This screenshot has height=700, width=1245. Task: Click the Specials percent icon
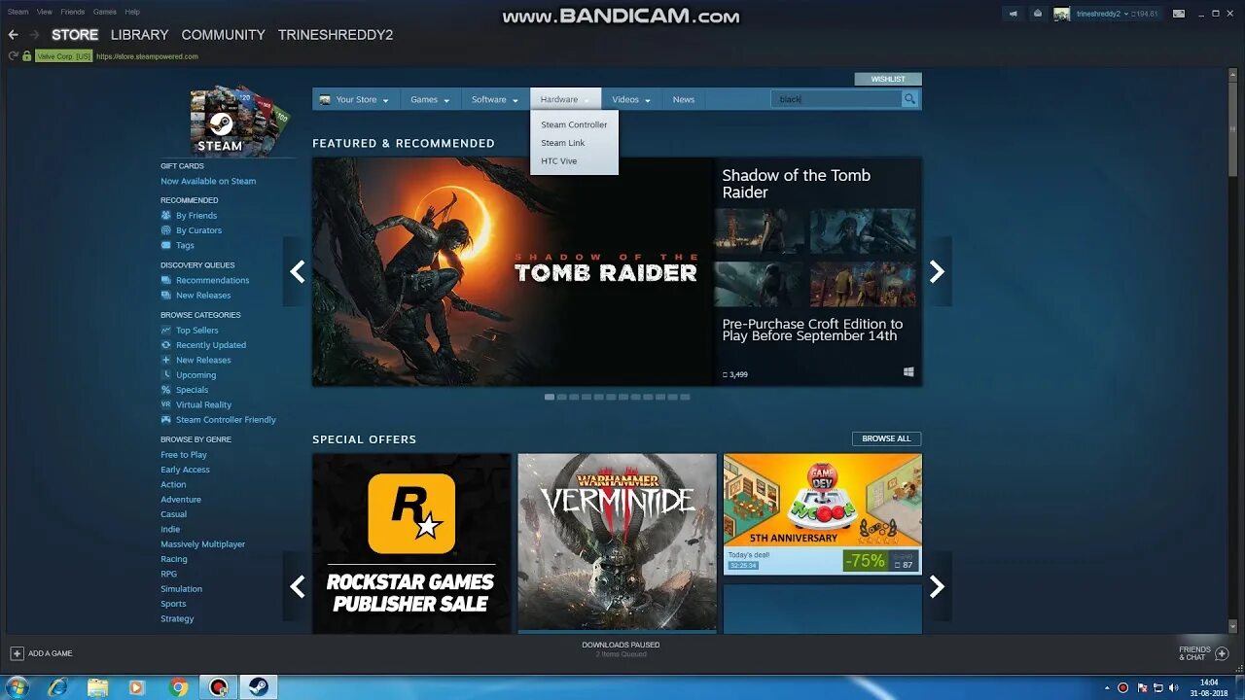(166, 390)
